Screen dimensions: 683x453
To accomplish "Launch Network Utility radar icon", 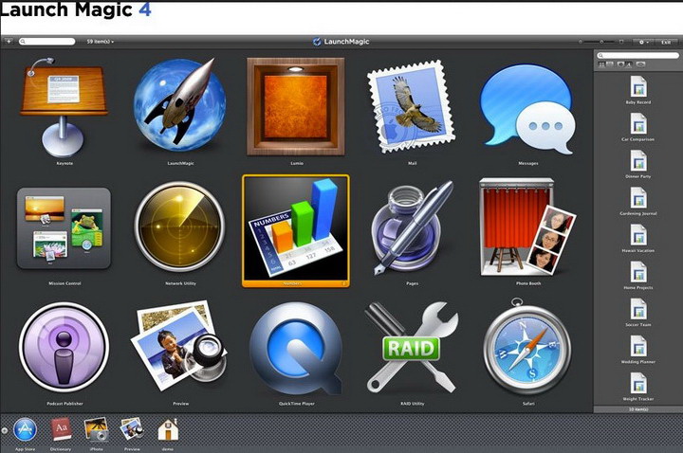I will click(179, 226).
